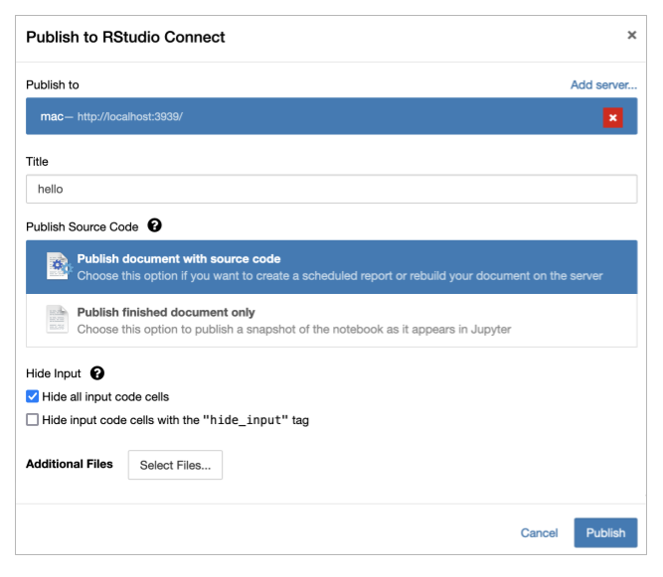
Task: Open help for Publish Source Code
Action: click(x=154, y=225)
